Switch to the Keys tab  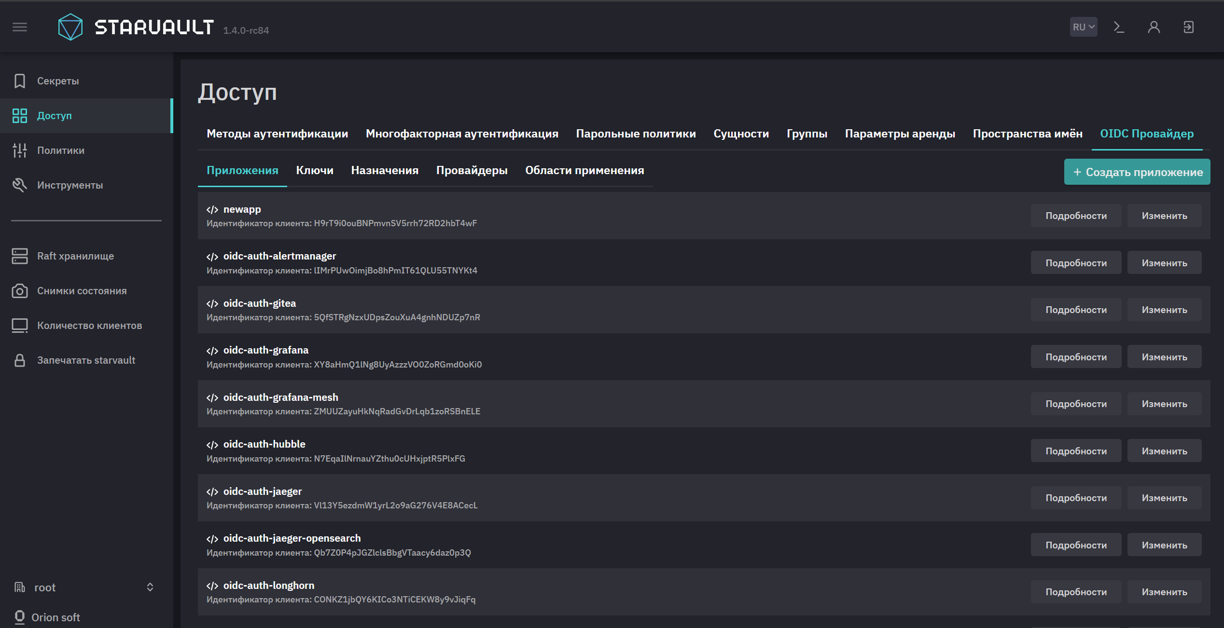pyautogui.click(x=315, y=170)
